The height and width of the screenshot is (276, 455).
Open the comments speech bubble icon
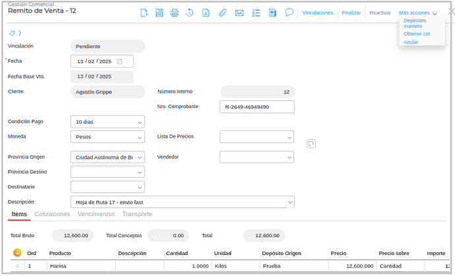[x=289, y=13]
